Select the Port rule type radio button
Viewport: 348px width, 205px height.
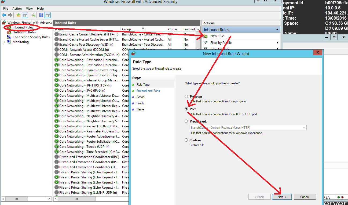(x=186, y=109)
